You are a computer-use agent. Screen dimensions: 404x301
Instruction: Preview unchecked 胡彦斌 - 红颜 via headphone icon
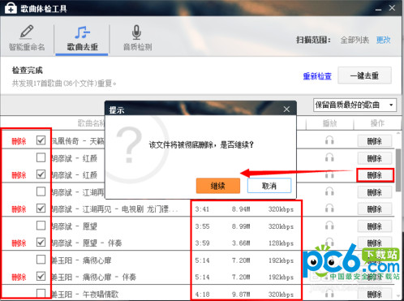click(x=329, y=157)
